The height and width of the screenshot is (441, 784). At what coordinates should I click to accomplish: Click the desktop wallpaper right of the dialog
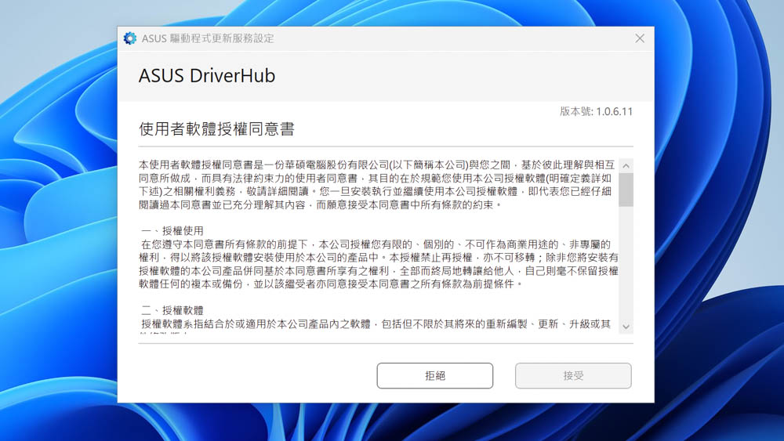pos(717,235)
